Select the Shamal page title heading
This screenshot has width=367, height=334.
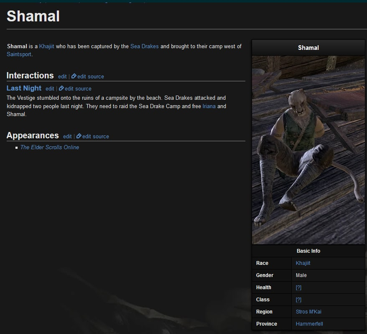click(x=33, y=16)
